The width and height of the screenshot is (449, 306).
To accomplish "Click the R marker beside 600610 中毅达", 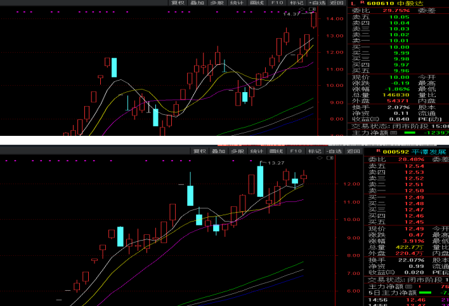I will 362,3.
